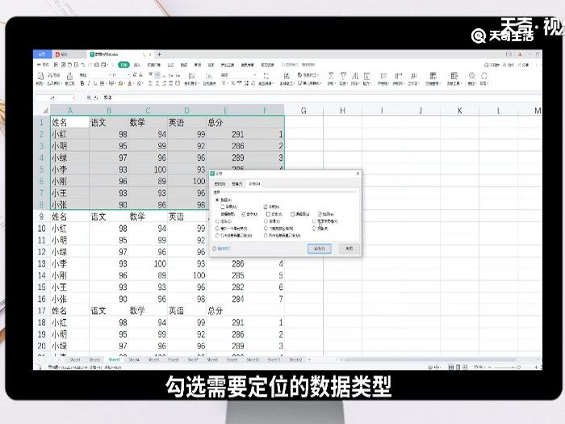Click the Worksheet icon in ribbon
The image size is (565, 424).
point(413,76)
